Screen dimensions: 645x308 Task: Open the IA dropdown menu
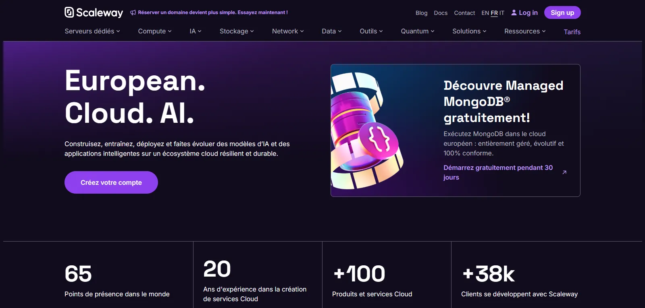(x=196, y=31)
